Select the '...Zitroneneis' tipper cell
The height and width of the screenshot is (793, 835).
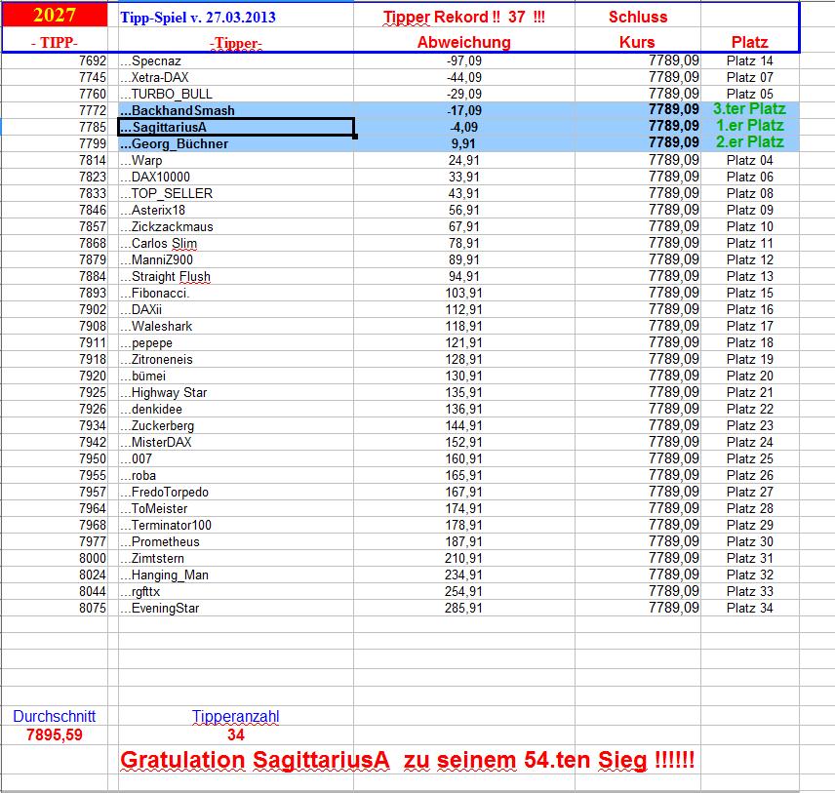(235, 359)
